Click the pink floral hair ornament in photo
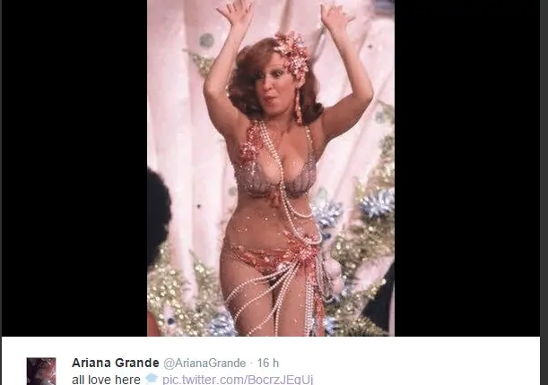The width and height of the screenshot is (548, 385). tap(293, 53)
